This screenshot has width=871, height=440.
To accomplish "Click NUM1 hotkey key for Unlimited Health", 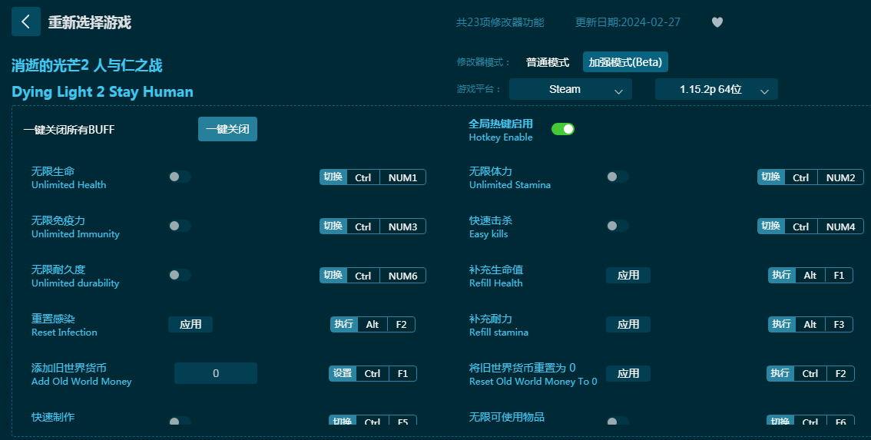I will click(402, 178).
